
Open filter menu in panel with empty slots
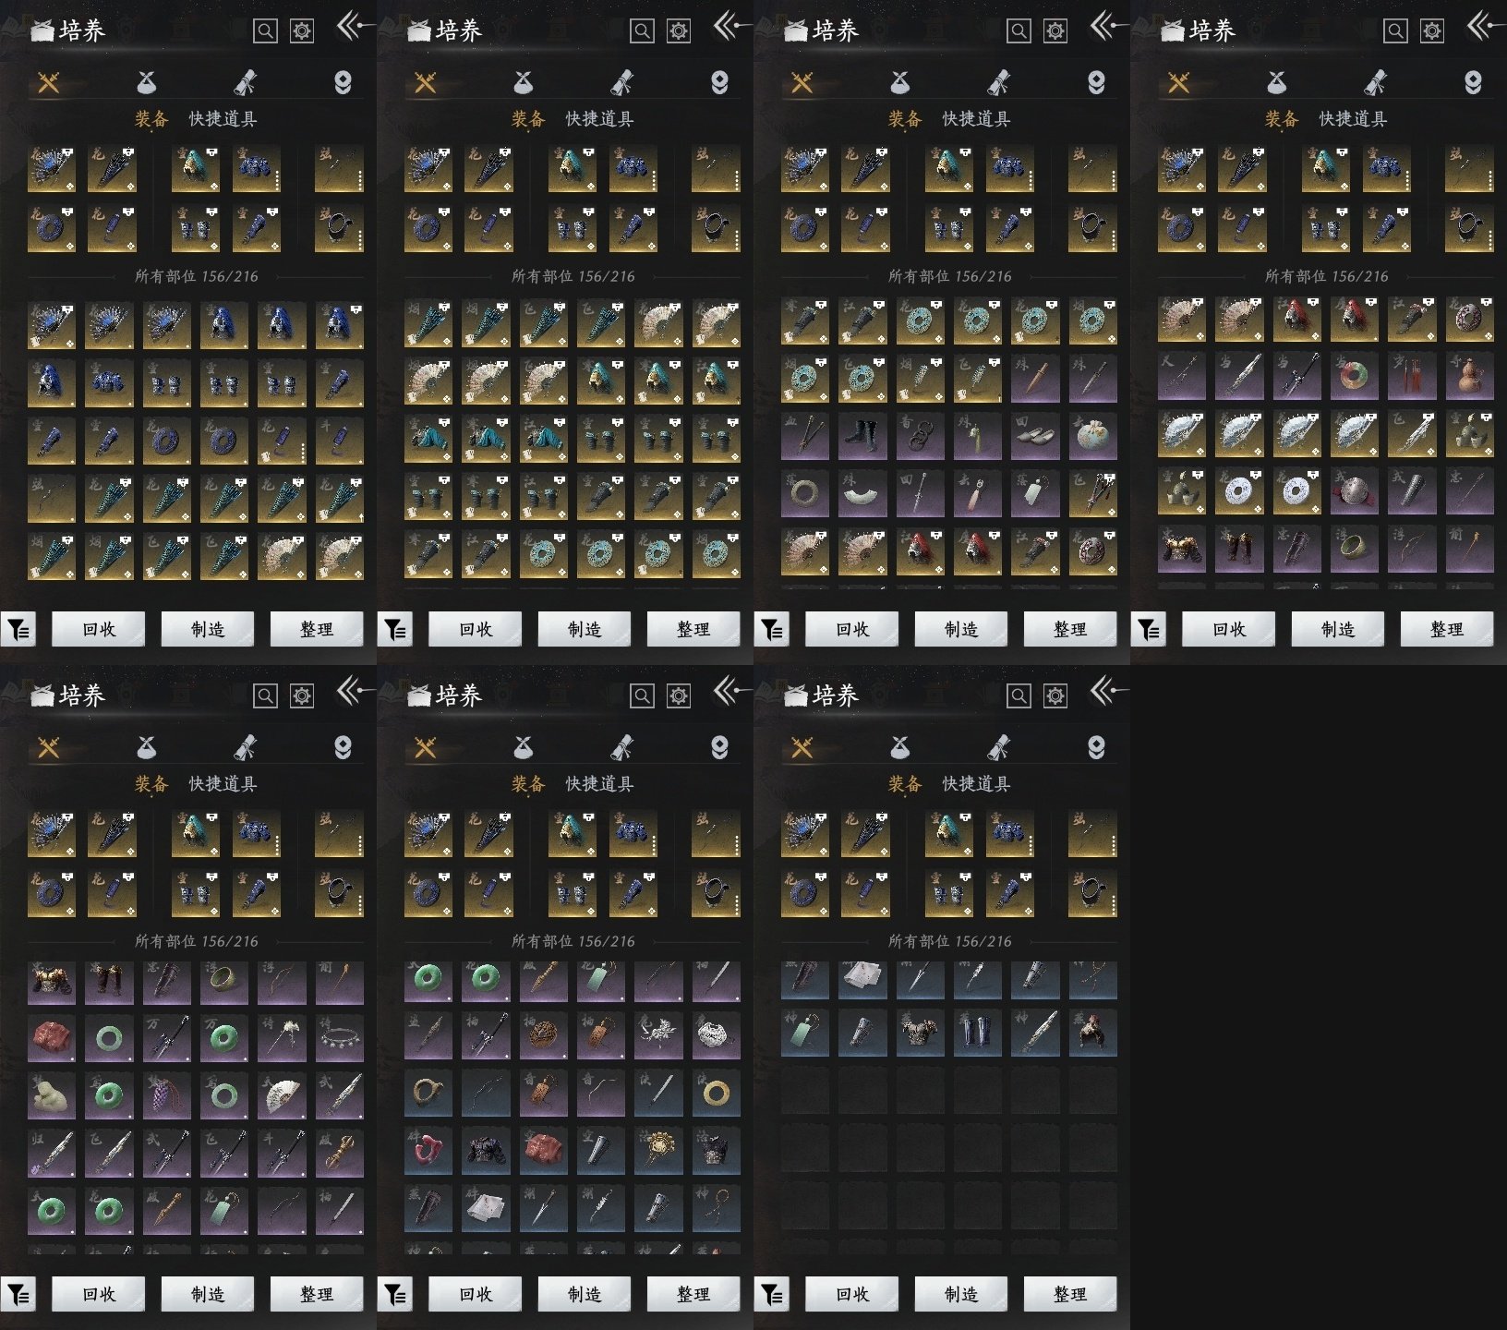pyautogui.click(x=772, y=1295)
